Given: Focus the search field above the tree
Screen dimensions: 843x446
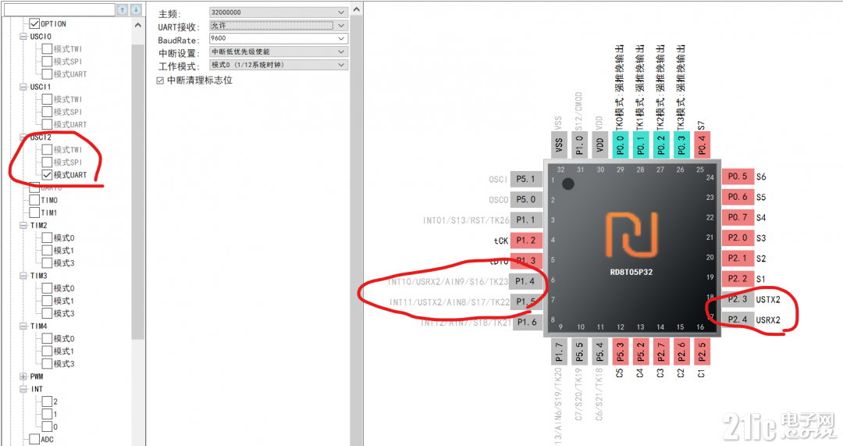Looking at the screenshot, I should tap(59, 9).
